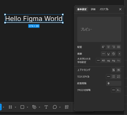
Task: Open the Rectangle tool dropdown arrow
Action: click(28, 107)
